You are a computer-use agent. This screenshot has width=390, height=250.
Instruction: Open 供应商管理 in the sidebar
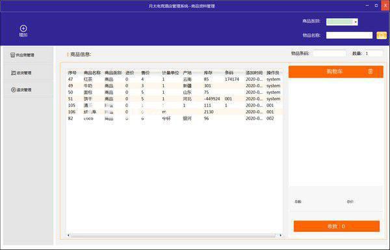[x=22, y=55]
